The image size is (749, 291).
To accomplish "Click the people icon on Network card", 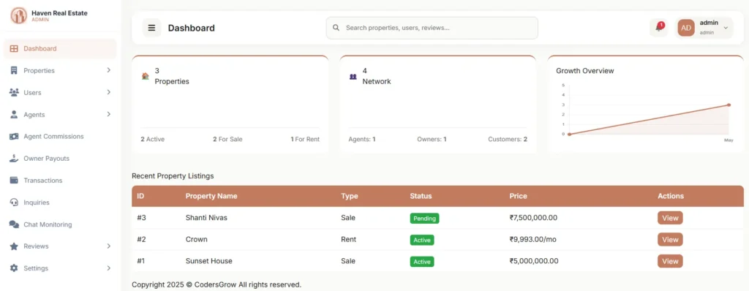I will (x=353, y=77).
